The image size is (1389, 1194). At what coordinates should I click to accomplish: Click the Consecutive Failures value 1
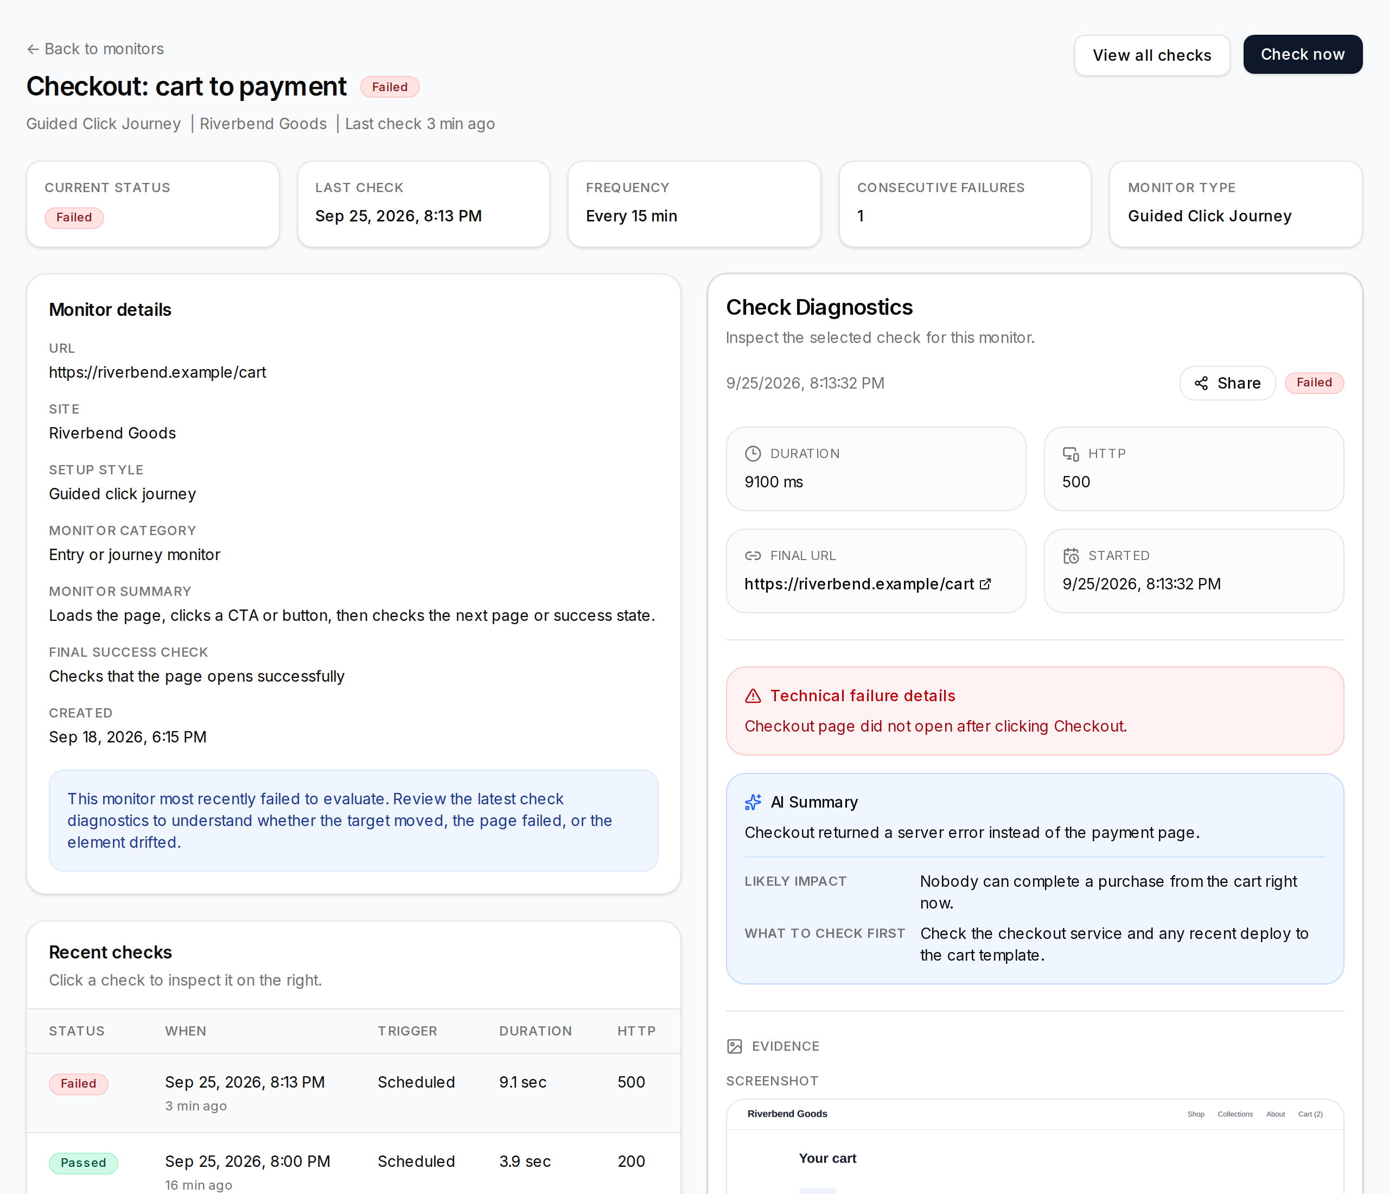point(860,216)
